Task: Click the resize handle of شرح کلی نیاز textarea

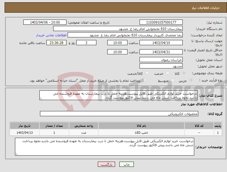Action: tap(41, 98)
